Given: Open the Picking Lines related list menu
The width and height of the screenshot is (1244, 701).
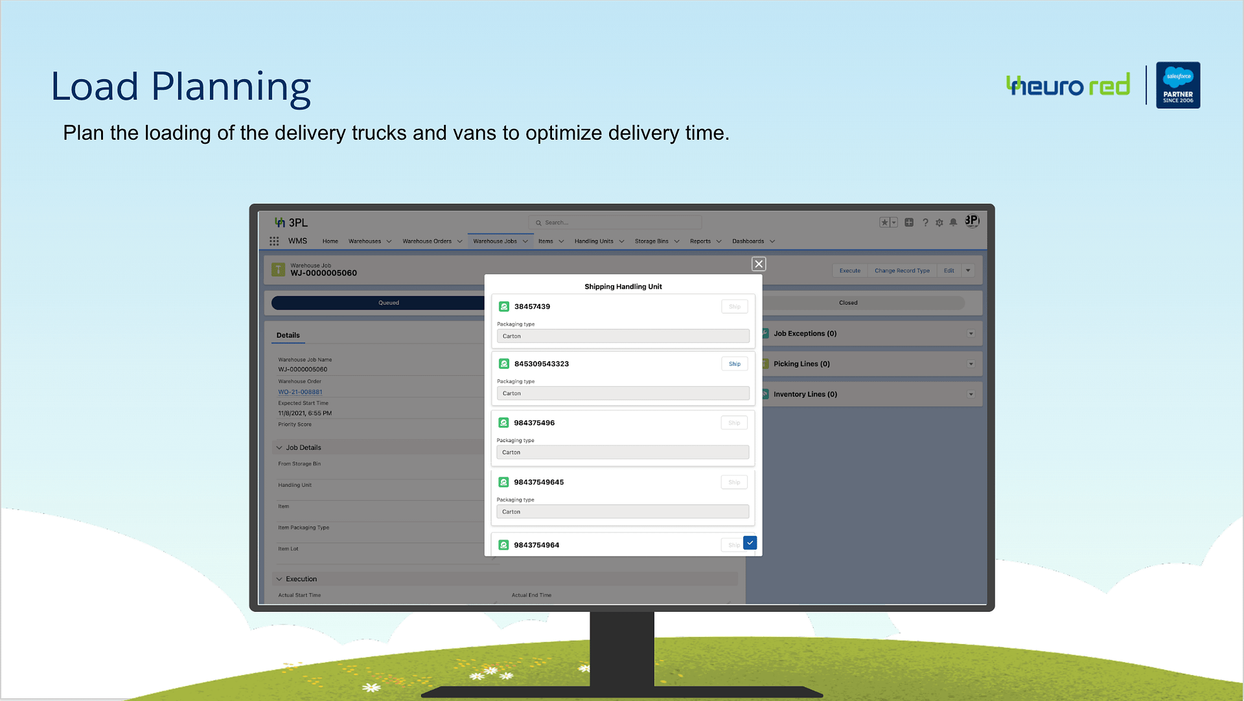Looking at the screenshot, I should pyautogui.click(x=971, y=364).
